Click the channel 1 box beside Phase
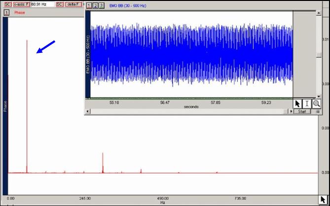 (x=6, y=12)
